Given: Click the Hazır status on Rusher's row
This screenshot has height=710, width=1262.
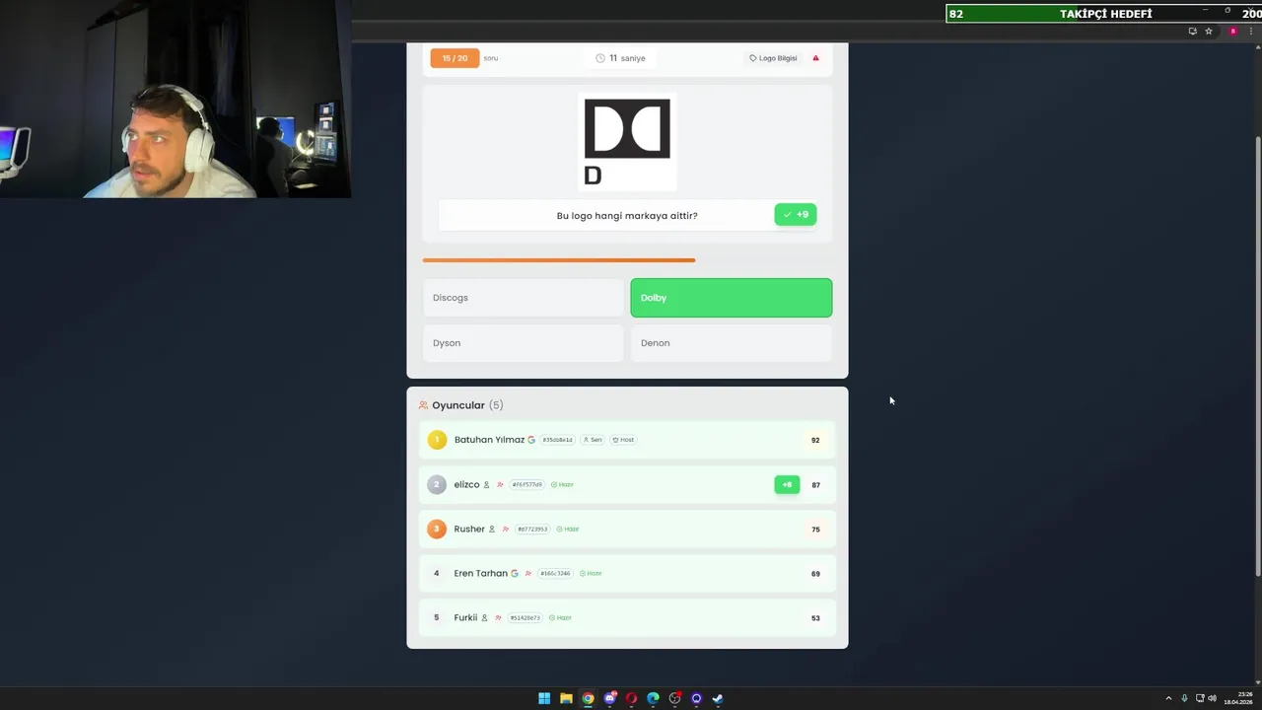Looking at the screenshot, I should tap(568, 529).
